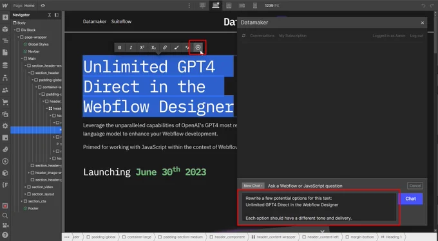Toggle preview mode eye icon

click(43, 6)
